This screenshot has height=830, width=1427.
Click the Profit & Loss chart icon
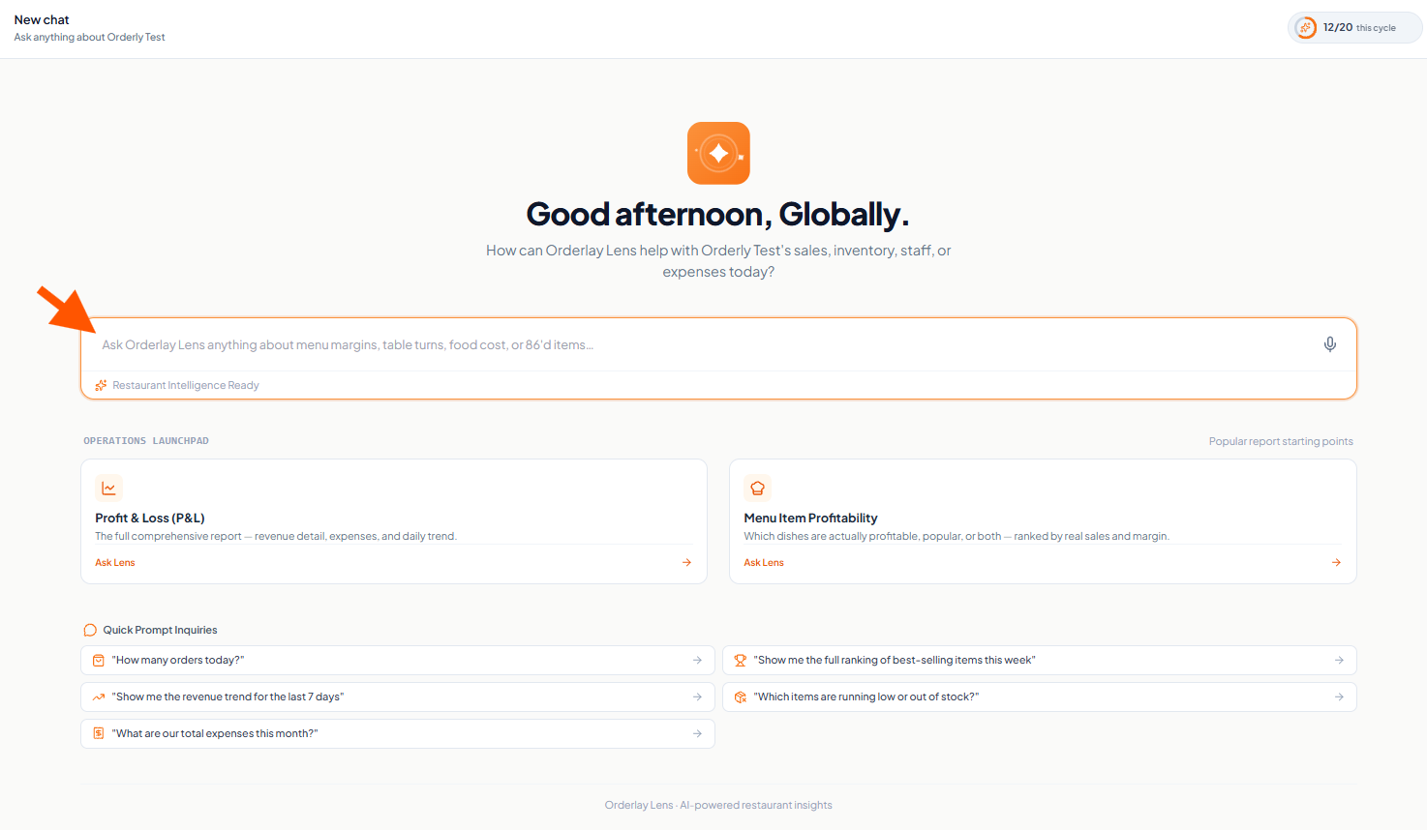pos(108,489)
